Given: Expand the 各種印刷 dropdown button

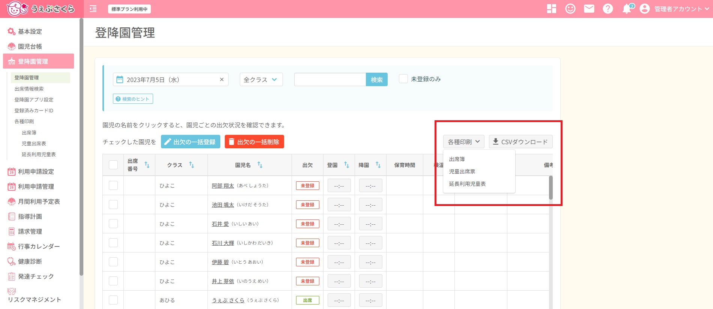Looking at the screenshot, I should coord(464,142).
